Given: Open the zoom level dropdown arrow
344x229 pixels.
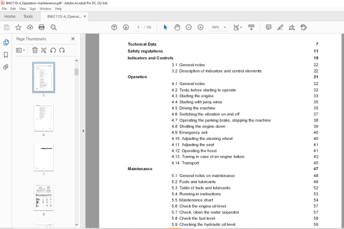Looking at the screenshot, I should 225,27.
